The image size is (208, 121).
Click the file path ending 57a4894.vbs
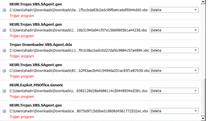point(79,51)
